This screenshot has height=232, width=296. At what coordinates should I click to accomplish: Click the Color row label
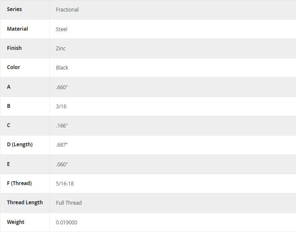14,67
